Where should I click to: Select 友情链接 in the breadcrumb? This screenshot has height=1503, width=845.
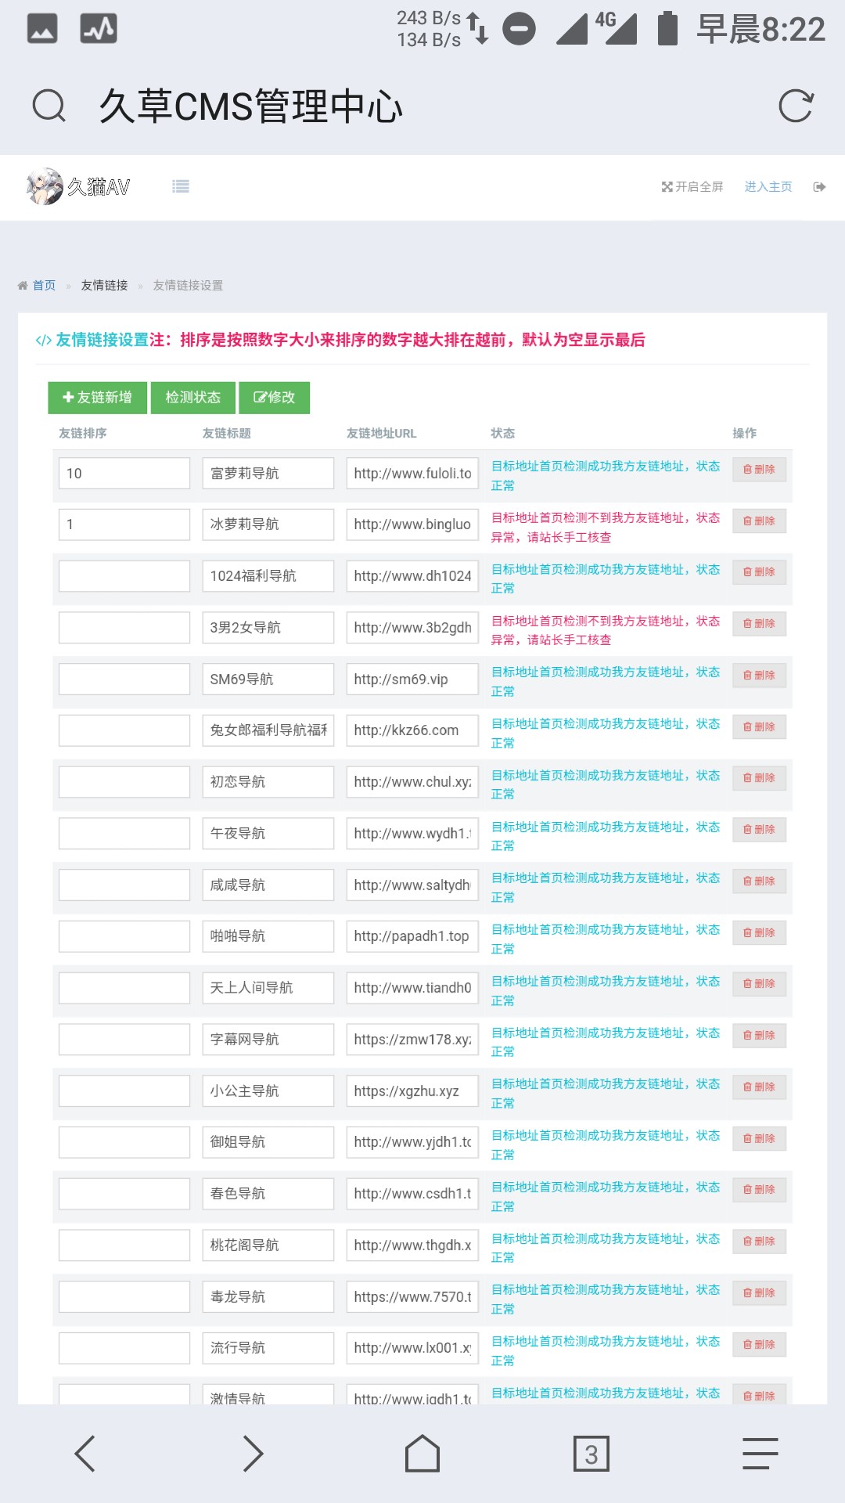click(102, 286)
